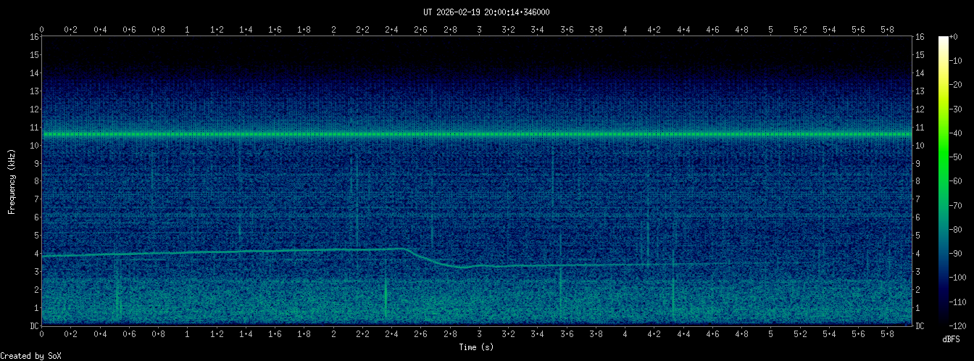Click the 5 second tick on the bottom time axis

coord(770,334)
